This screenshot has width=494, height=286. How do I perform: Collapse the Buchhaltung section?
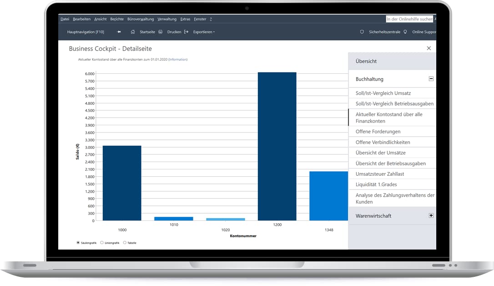coord(431,79)
